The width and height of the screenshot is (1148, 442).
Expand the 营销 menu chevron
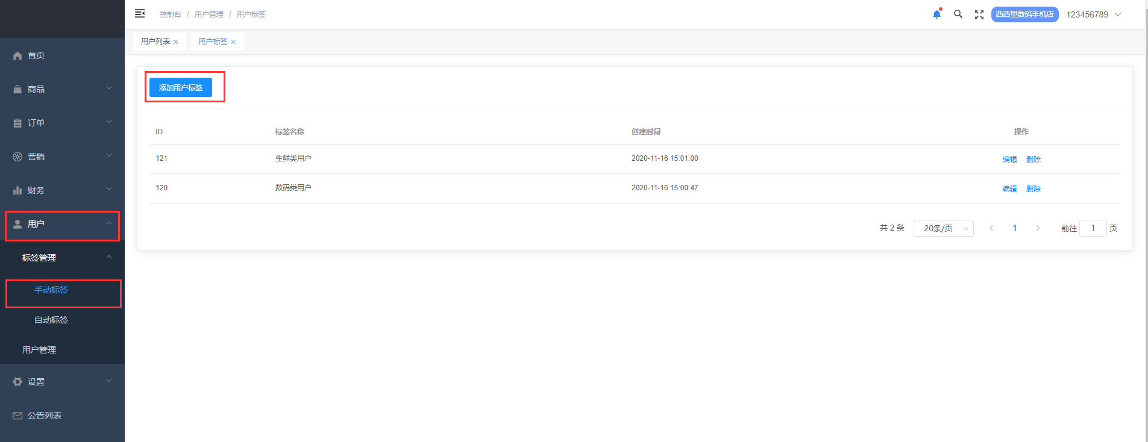(109, 155)
